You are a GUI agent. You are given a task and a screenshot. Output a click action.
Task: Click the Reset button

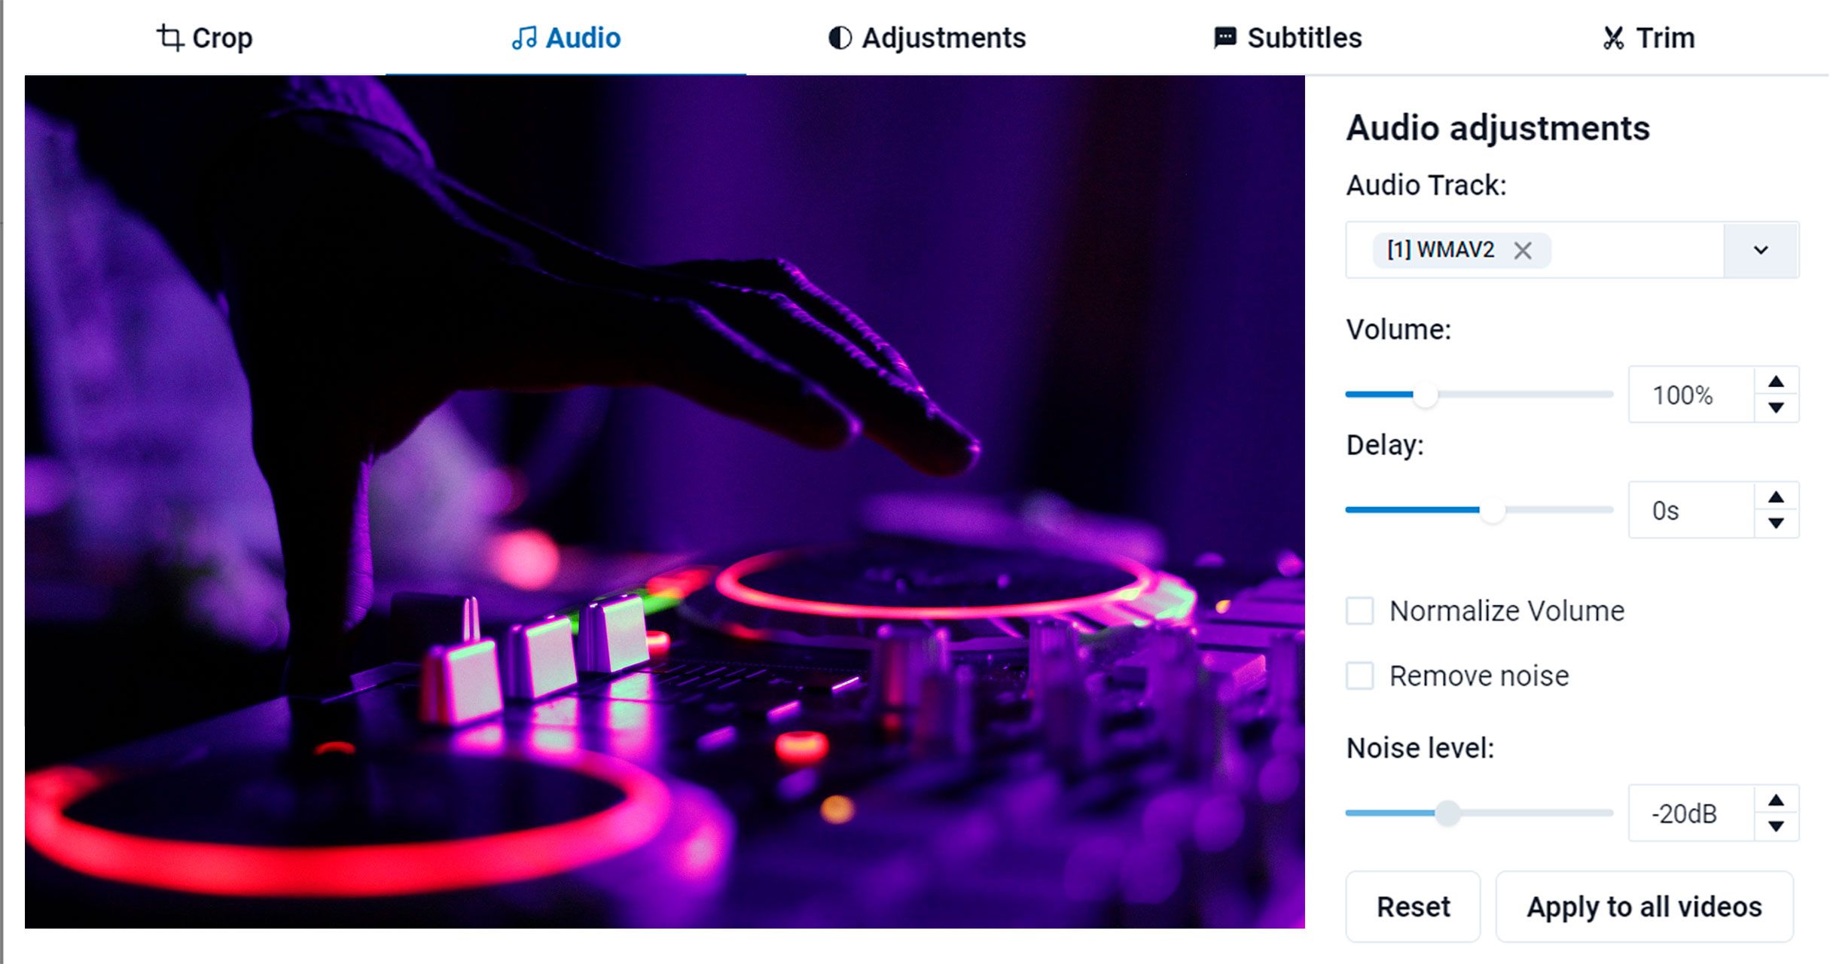tap(1413, 906)
